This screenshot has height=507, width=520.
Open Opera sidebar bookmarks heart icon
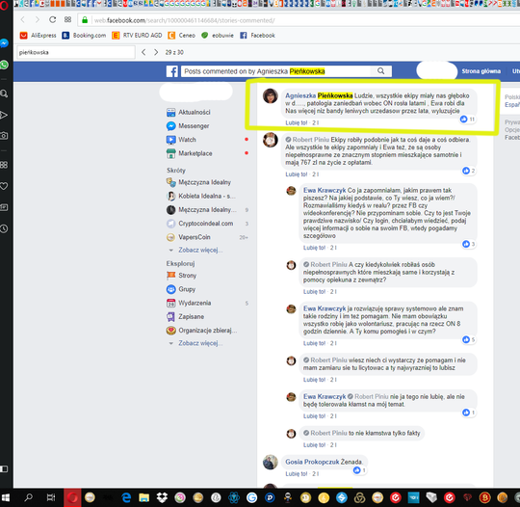[x=4, y=186]
